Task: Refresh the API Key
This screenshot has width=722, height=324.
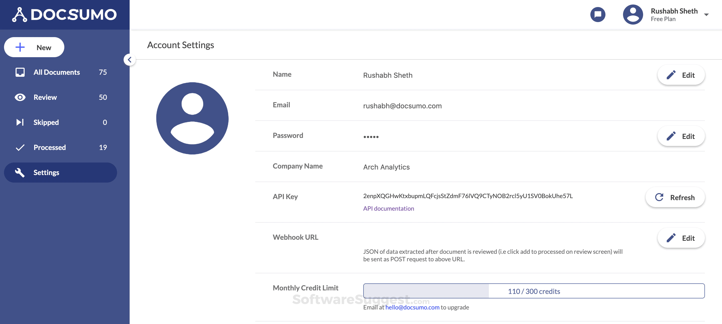Action: tap(675, 198)
